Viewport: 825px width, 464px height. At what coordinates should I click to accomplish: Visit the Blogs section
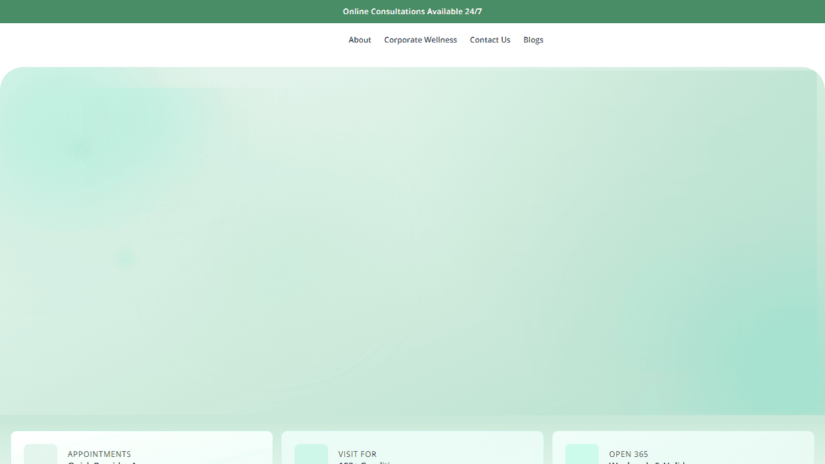point(533,40)
